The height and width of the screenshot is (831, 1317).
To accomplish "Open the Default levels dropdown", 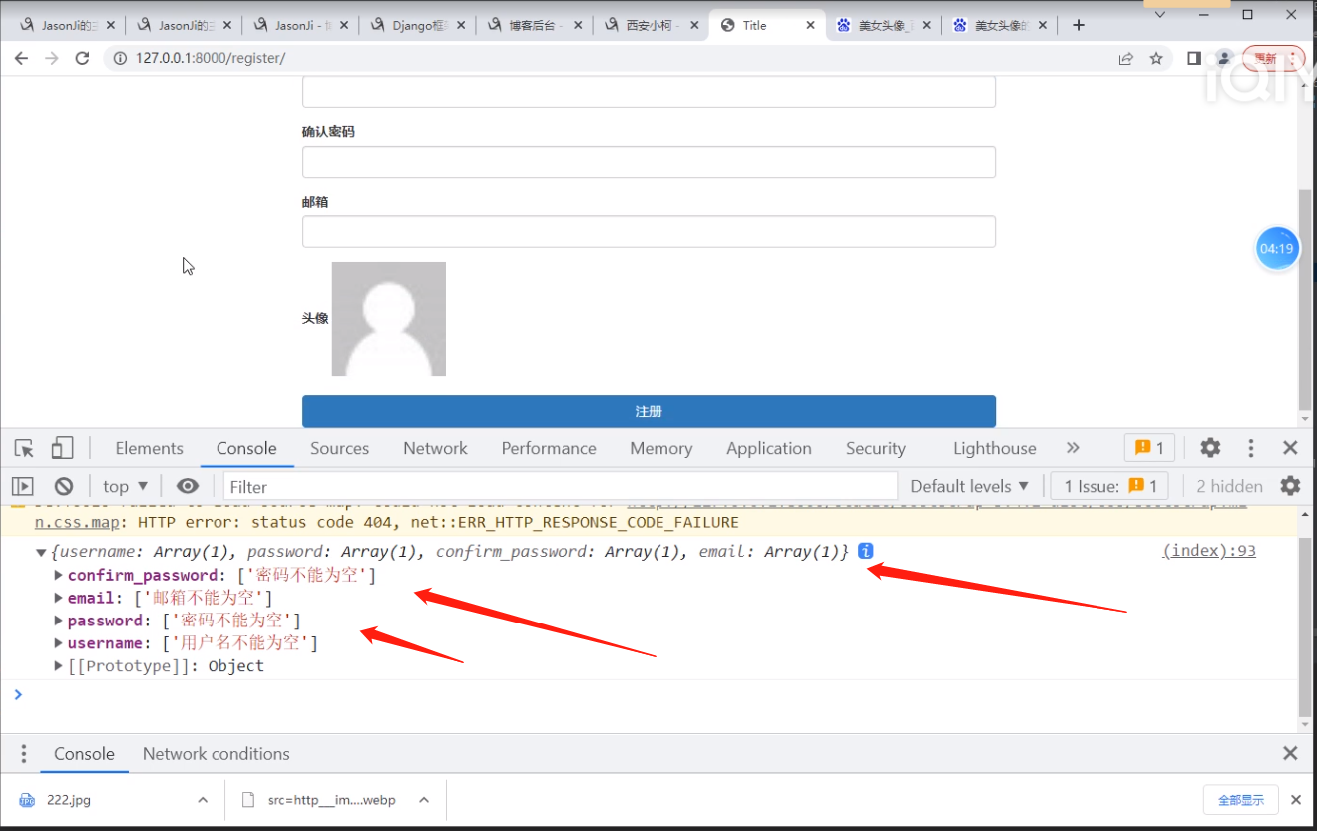I will point(969,486).
